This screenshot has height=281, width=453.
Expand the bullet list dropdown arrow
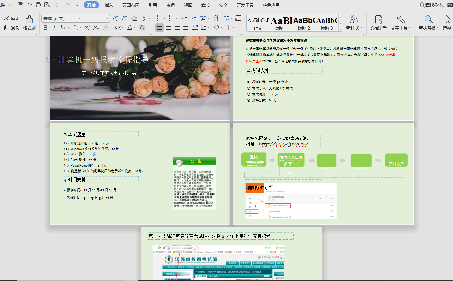tap(165, 18)
